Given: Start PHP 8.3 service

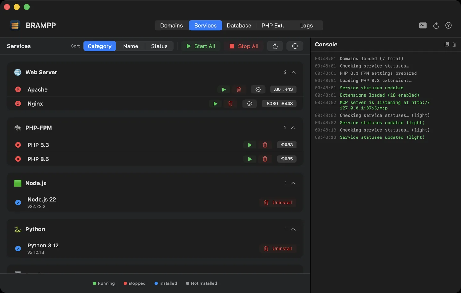Looking at the screenshot, I should point(250,145).
